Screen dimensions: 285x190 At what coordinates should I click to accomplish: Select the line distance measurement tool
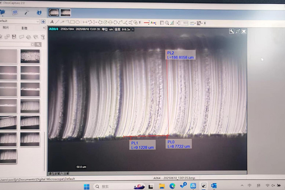click(x=85, y=22)
